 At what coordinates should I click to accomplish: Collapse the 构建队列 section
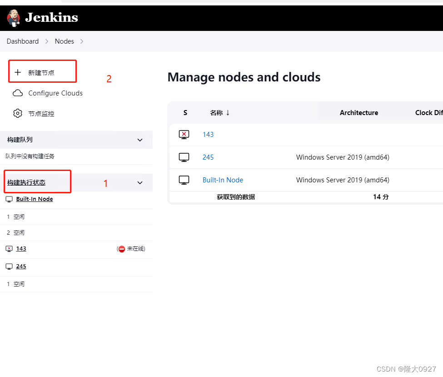click(x=139, y=140)
